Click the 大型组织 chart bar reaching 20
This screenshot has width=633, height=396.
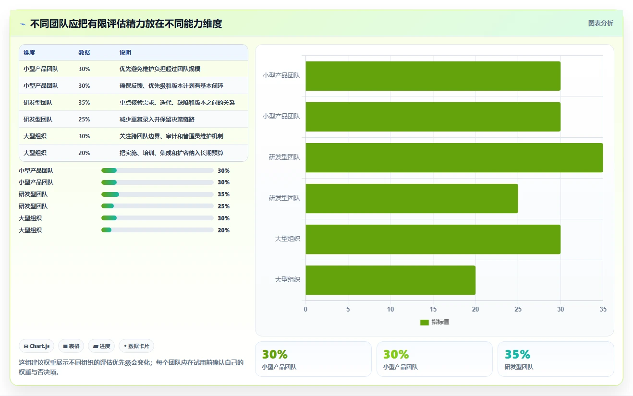coord(390,280)
